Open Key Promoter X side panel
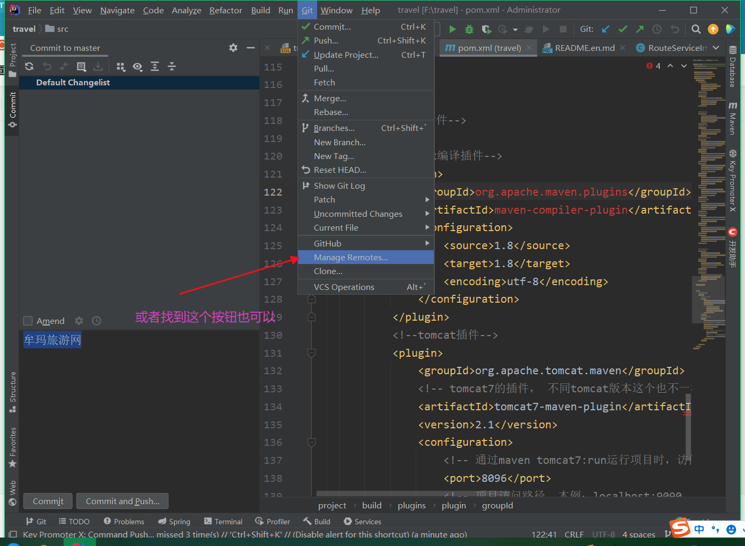The width and height of the screenshot is (745, 546). (732, 181)
